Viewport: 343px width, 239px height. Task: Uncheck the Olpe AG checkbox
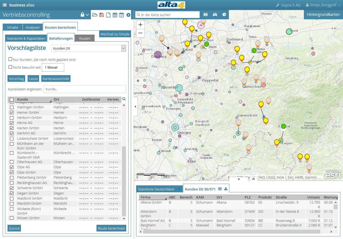12,167
